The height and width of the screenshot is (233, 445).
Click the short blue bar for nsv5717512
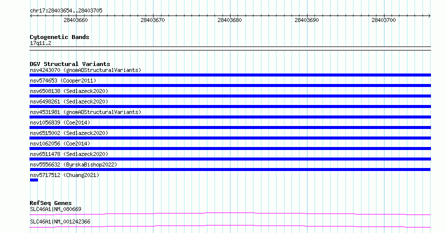point(34,180)
